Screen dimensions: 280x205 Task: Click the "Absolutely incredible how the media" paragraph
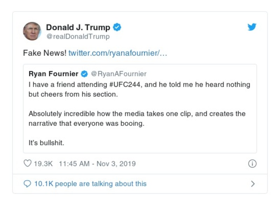coord(137,119)
